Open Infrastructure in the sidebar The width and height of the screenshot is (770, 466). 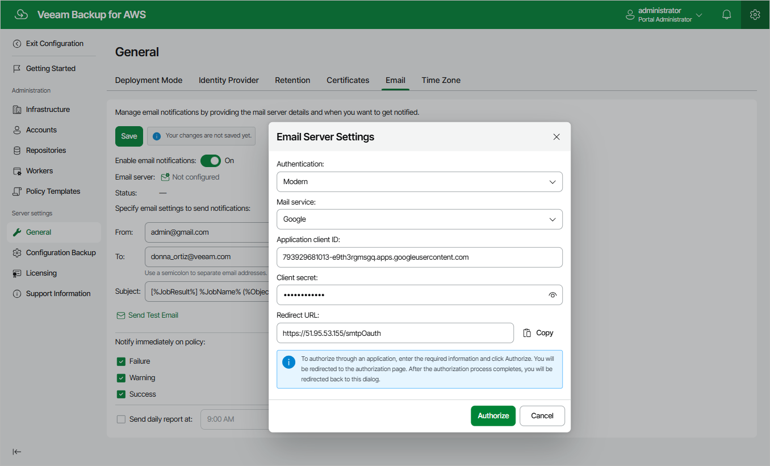pyautogui.click(x=48, y=110)
